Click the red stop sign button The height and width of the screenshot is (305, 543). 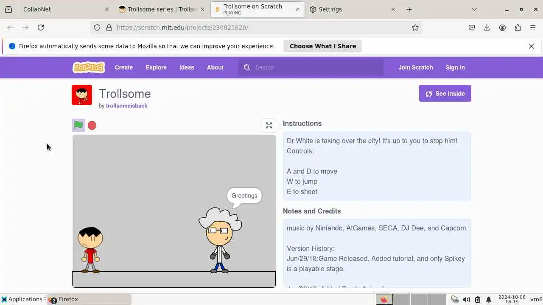pyautogui.click(x=92, y=125)
